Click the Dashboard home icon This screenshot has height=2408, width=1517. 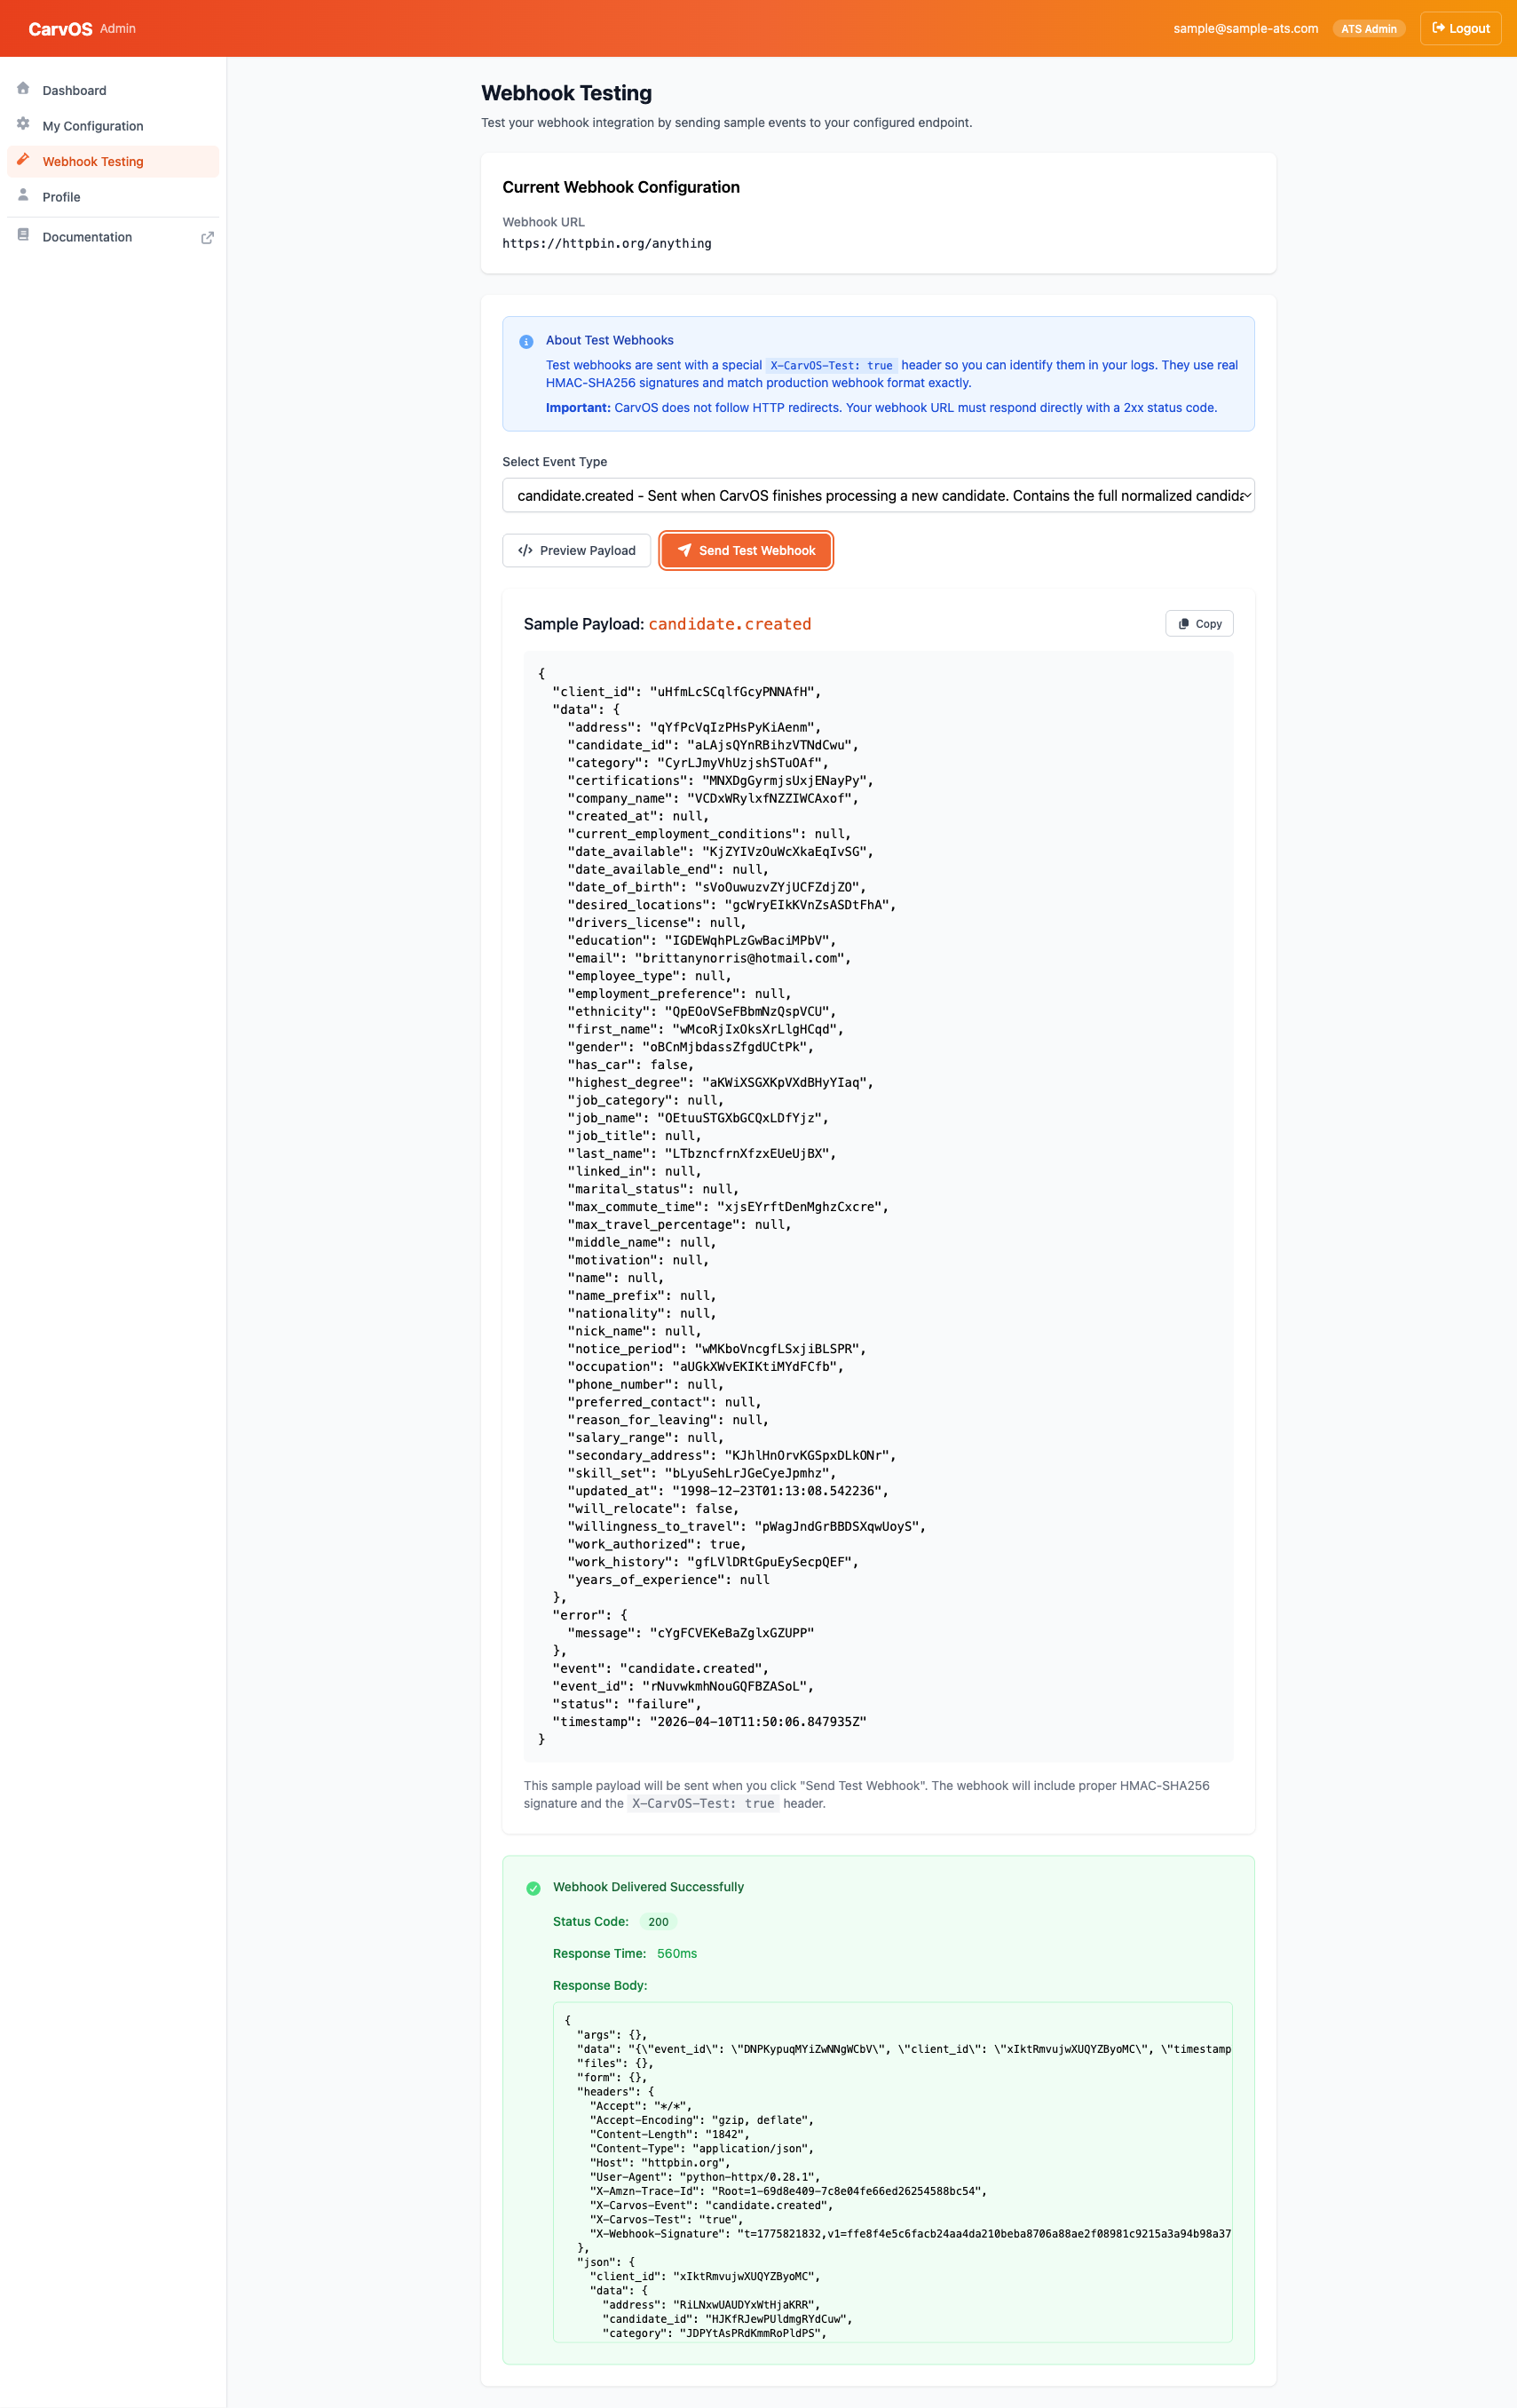22,89
